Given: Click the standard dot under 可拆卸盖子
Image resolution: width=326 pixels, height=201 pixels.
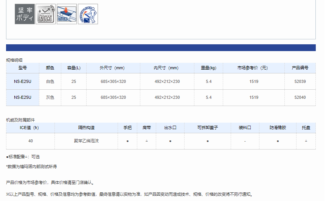Looking at the screenshot, I should click(x=208, y=141).
